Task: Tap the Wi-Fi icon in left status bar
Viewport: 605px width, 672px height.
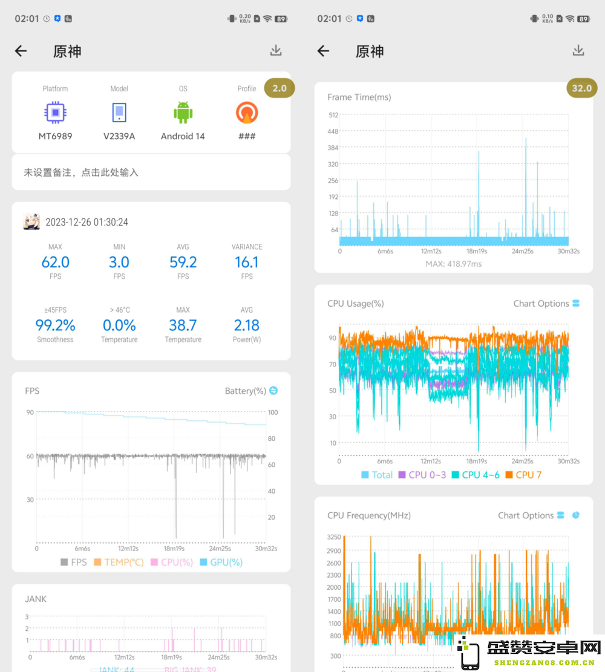Action: pyautogui.click(x=267, y=19)
